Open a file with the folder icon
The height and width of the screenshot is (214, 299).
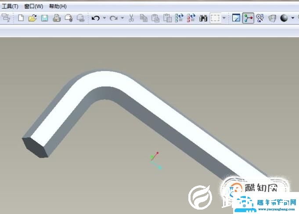32,18
